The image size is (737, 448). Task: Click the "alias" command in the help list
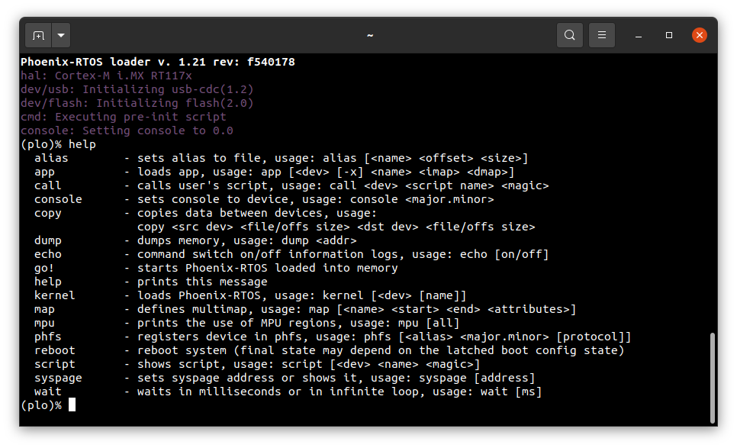[51, 158]
